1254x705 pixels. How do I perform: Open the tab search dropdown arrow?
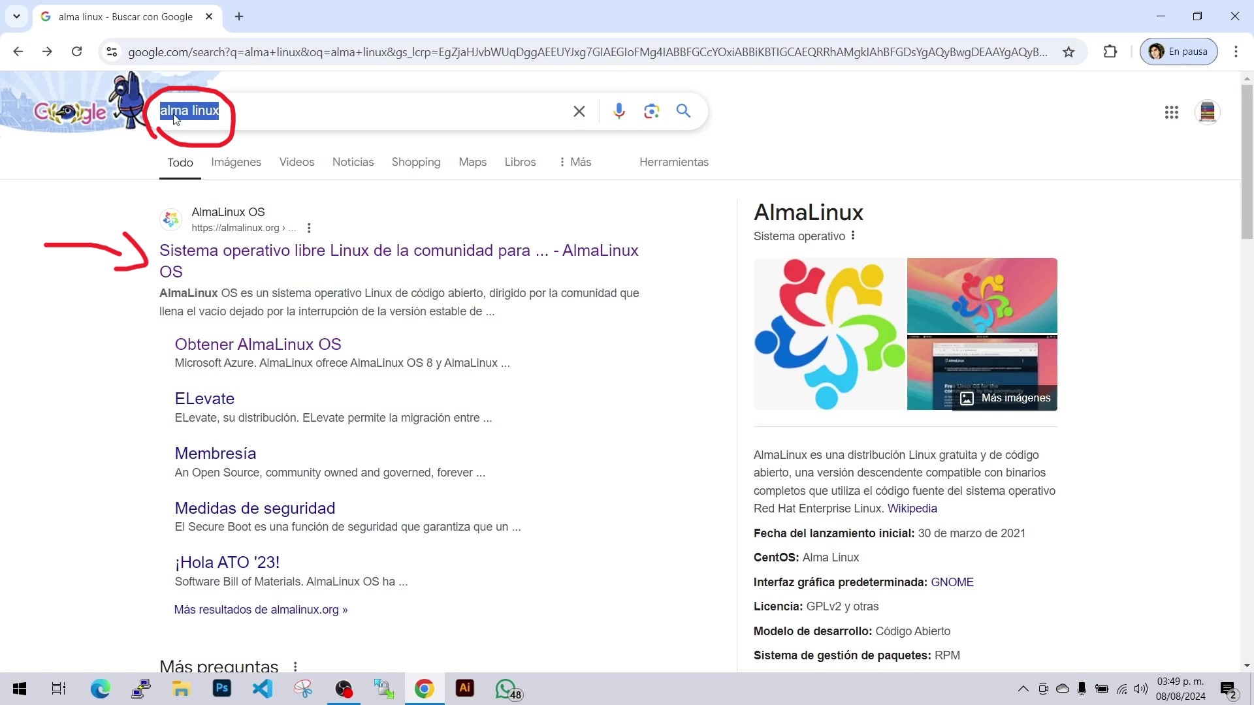[16, 16]
